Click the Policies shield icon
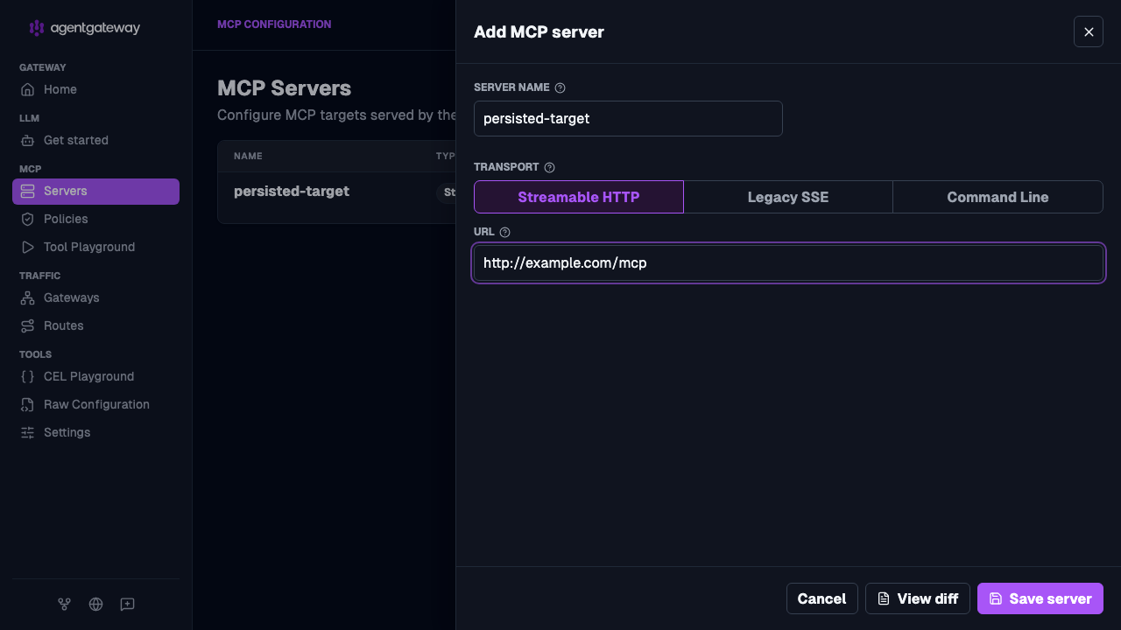 [27, 219]
